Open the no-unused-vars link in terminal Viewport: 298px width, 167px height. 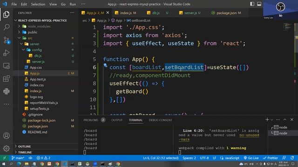249,135
